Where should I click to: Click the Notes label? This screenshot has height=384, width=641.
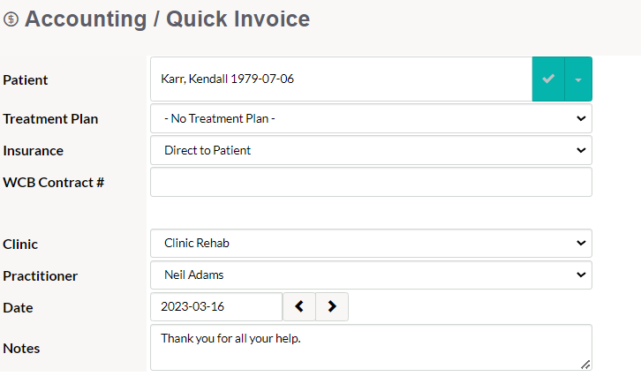click(21, 349)
